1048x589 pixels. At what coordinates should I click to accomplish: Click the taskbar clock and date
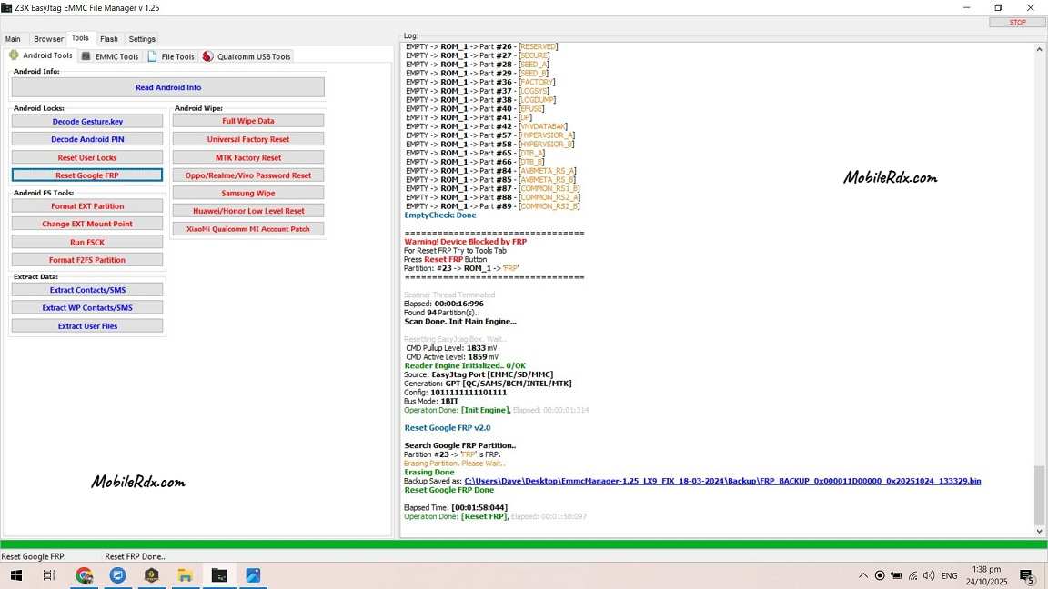click(986, 575)
